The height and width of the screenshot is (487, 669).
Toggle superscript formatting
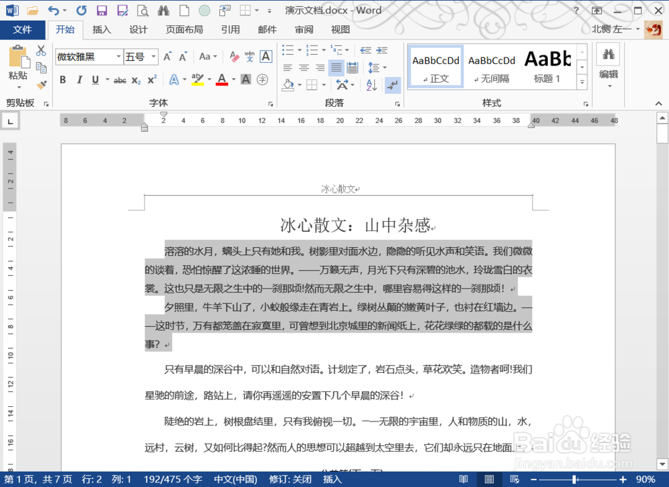[153, 79]
